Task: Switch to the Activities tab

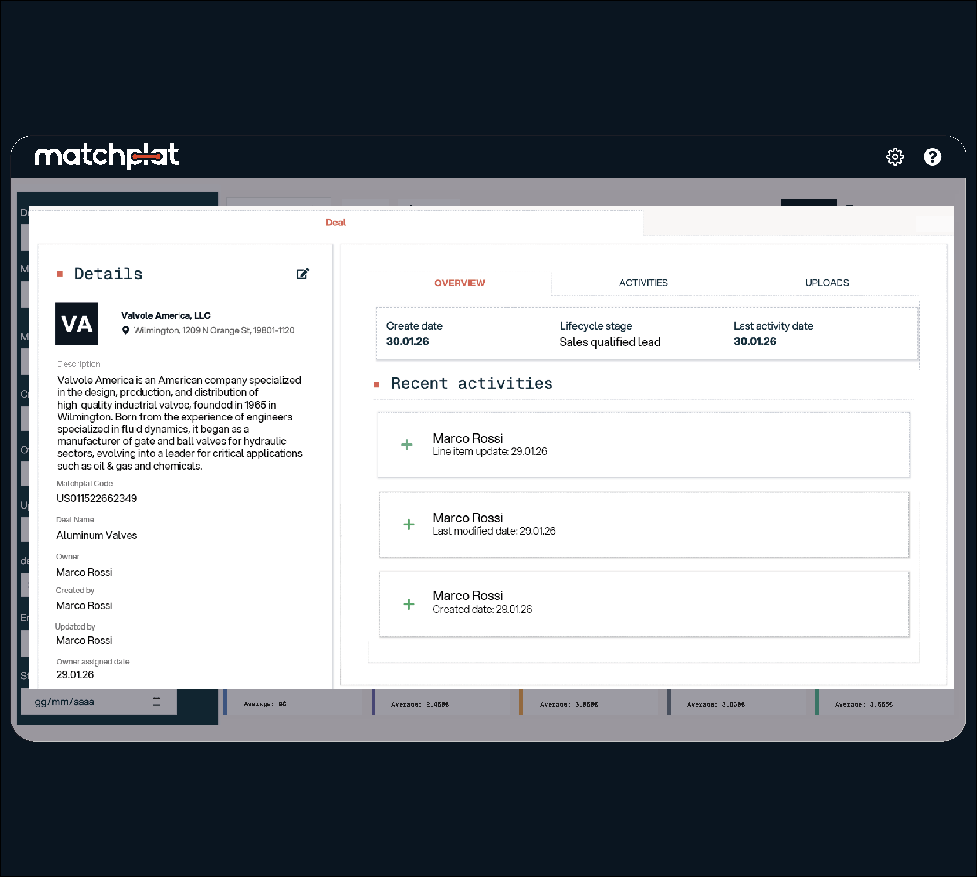Action: 643,283
